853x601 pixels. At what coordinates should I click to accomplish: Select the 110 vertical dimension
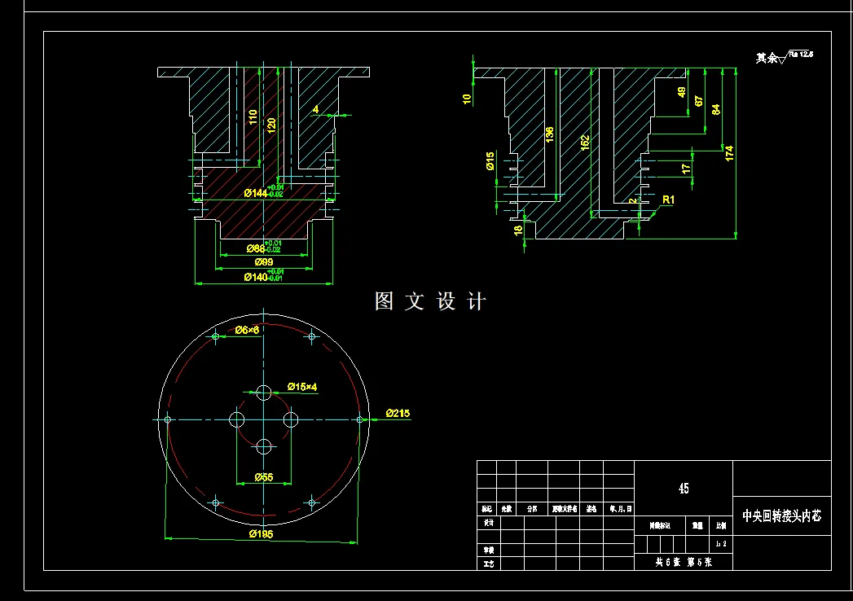pyautogui.click(x=253, y=117)
